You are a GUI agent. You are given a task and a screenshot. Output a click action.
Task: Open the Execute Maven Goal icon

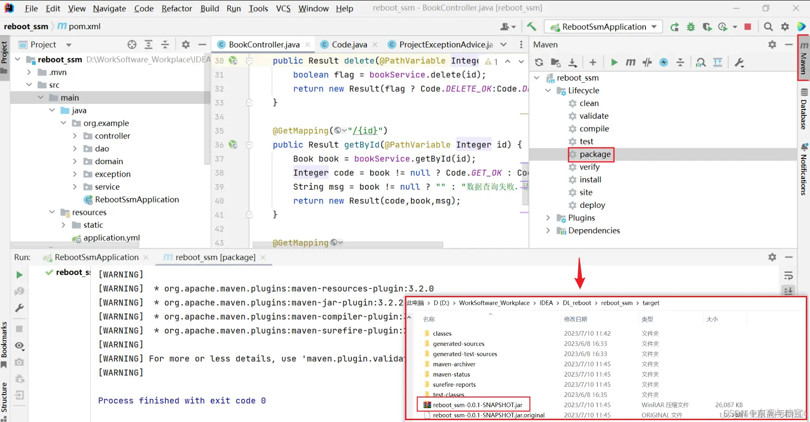tap(630, 62)
